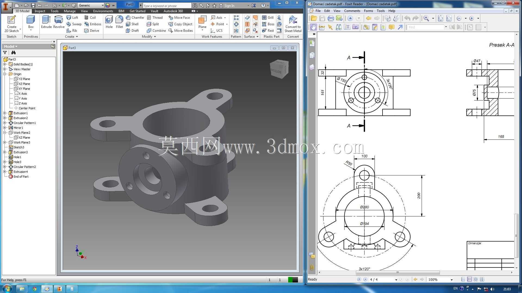The height and width of the screenshot is (293, 522).
Task: Open the Inspect ribbon tab
Action: click(40, 11)
